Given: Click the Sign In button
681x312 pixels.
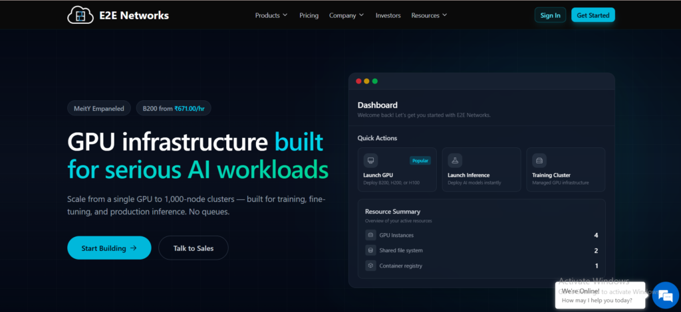Looking at the screenshot, I should coord(550,15).
